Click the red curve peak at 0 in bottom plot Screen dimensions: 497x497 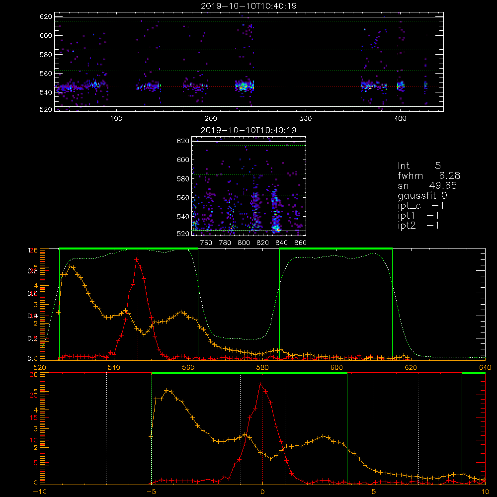[x=260, y=384]
